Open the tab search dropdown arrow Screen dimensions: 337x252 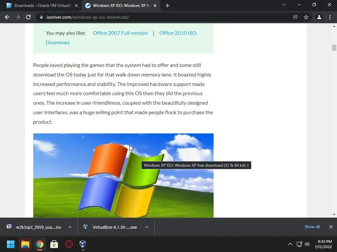pyautogui.click(x=284, y=5)
